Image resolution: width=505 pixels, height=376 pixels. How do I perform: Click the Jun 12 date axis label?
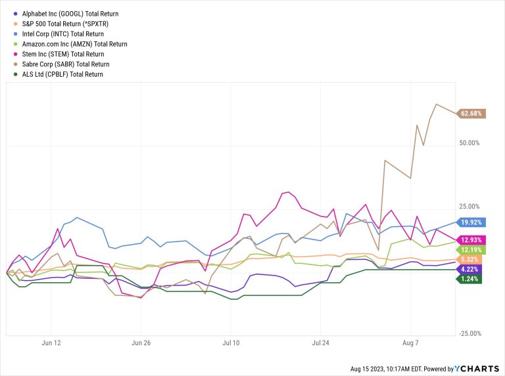(51, 343)
